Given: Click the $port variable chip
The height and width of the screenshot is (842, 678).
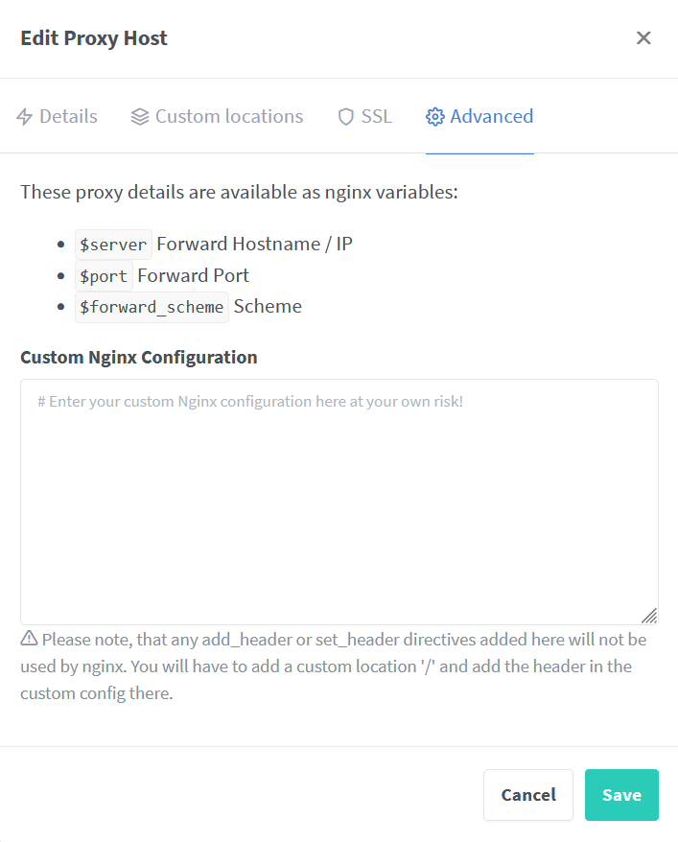Looking at the screenshot, I should pos(103,275).
